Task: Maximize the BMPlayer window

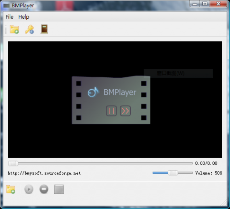Action: [x=205, y=4]
